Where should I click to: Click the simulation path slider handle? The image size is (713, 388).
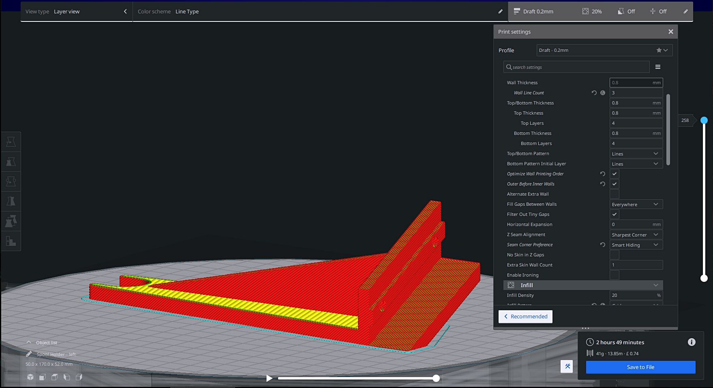pos(436,378)
